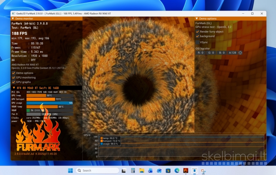
Task: Disable the GPU graphs checkbox
Action: point(14,82)
